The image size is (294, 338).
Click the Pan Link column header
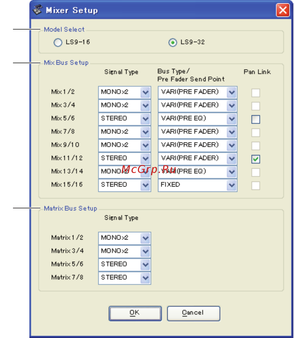pyautogui.click(x=257, y=72)
